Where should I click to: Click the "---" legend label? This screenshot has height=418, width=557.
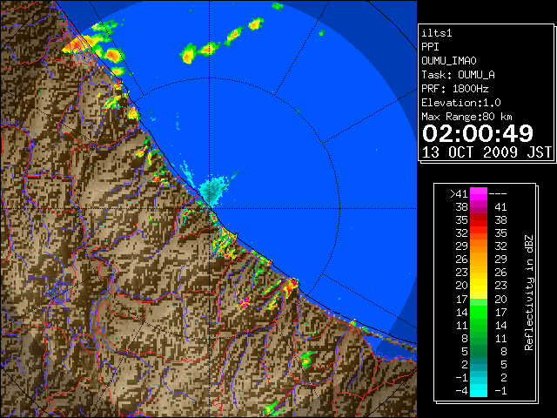point(498,193)
